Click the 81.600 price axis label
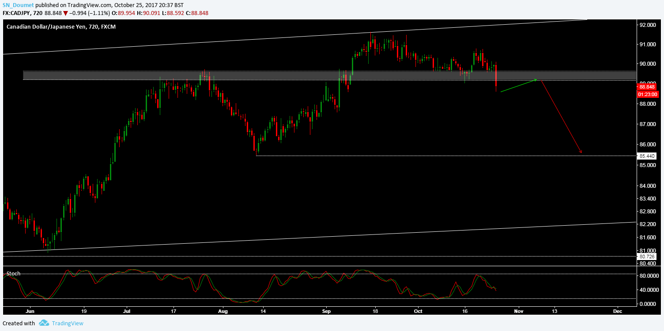 (x=647, y=238)
